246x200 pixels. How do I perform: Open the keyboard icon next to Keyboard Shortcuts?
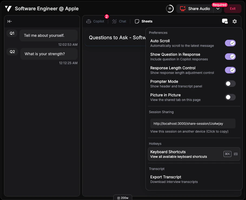click(x=235, y=154)
